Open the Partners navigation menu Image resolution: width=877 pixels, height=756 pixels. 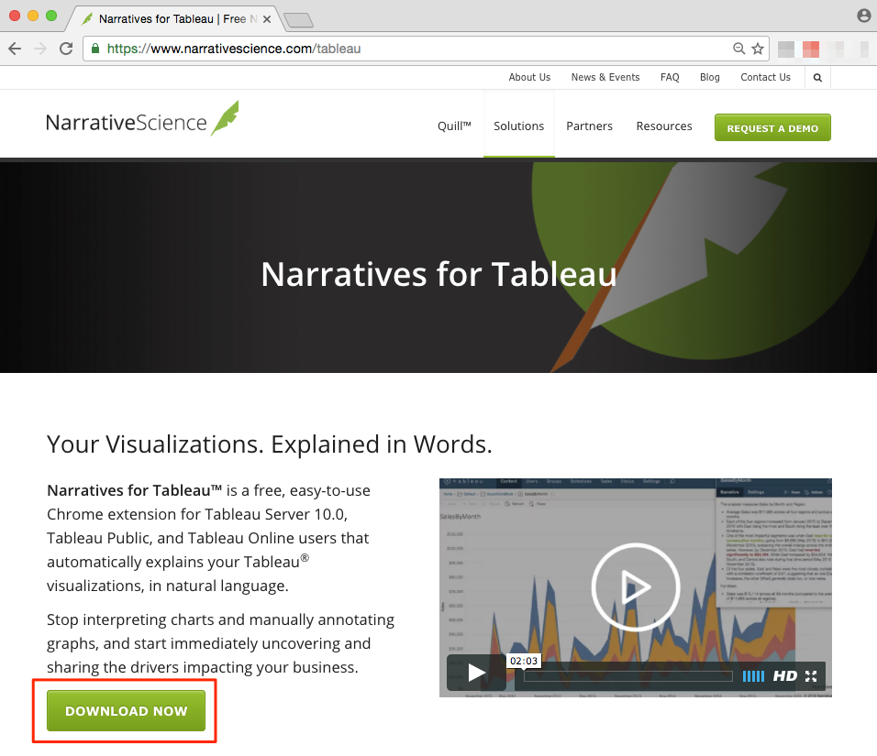(x=589, y=126)
